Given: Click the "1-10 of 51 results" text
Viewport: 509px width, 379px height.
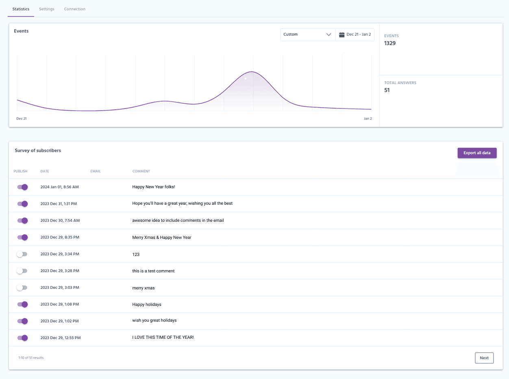Looking at the screenshot, I should click(31, 358).
